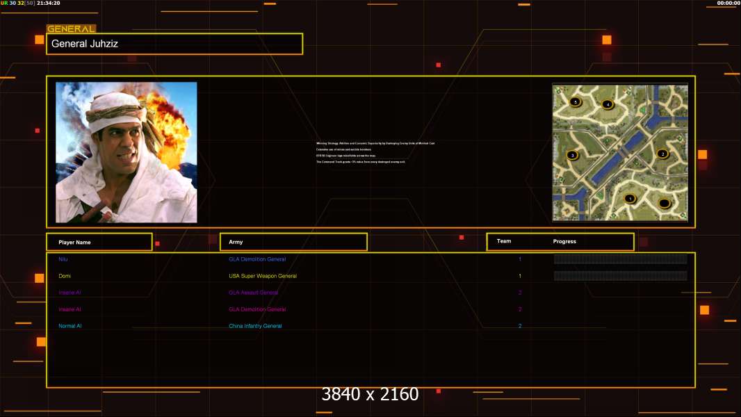Viewport: 741px width, 417px height.
Task: Click Domi's loading progress bar
Action: click(621, 276)
